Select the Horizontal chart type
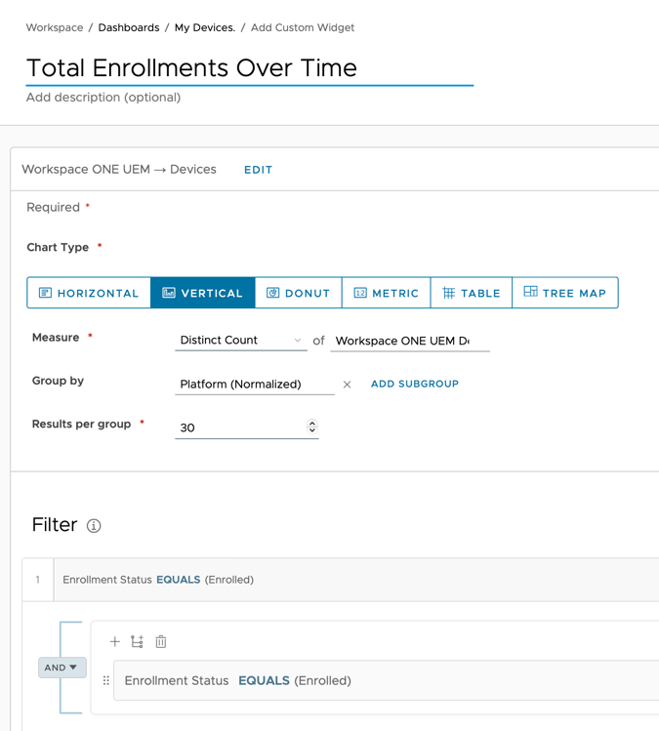Viewport: 659px width, 731px height. (x=89, y=293)
